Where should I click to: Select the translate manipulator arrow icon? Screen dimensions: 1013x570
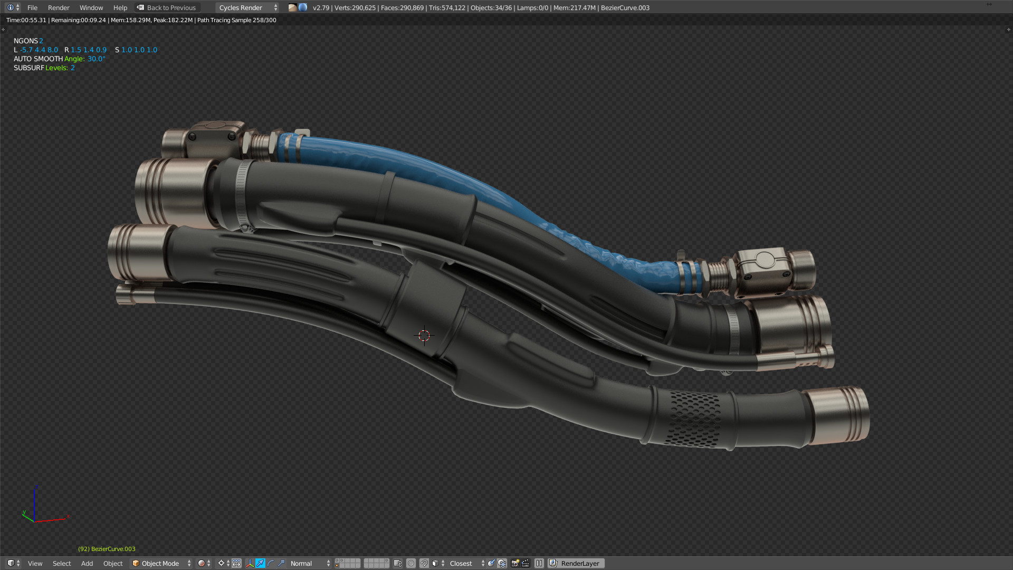pos(261,563)
